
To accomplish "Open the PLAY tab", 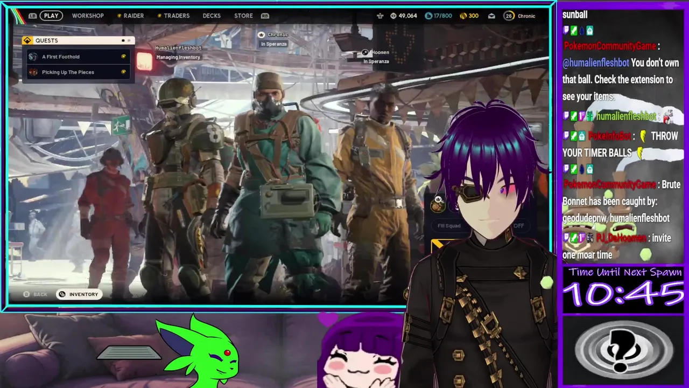I will point(51,16).
